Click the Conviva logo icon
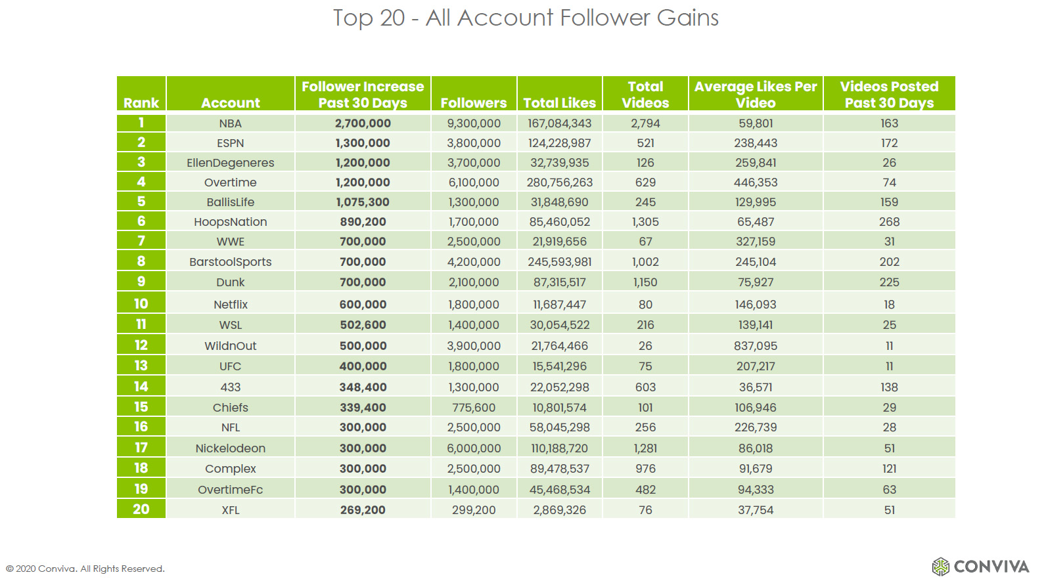 940,566
